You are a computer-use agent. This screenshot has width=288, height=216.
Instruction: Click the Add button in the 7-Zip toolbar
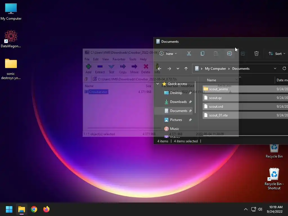(89, 69)
